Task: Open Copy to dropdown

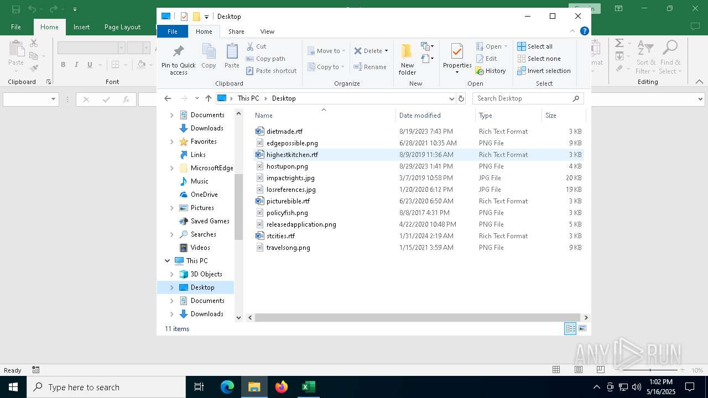Action: coord(326,67)
